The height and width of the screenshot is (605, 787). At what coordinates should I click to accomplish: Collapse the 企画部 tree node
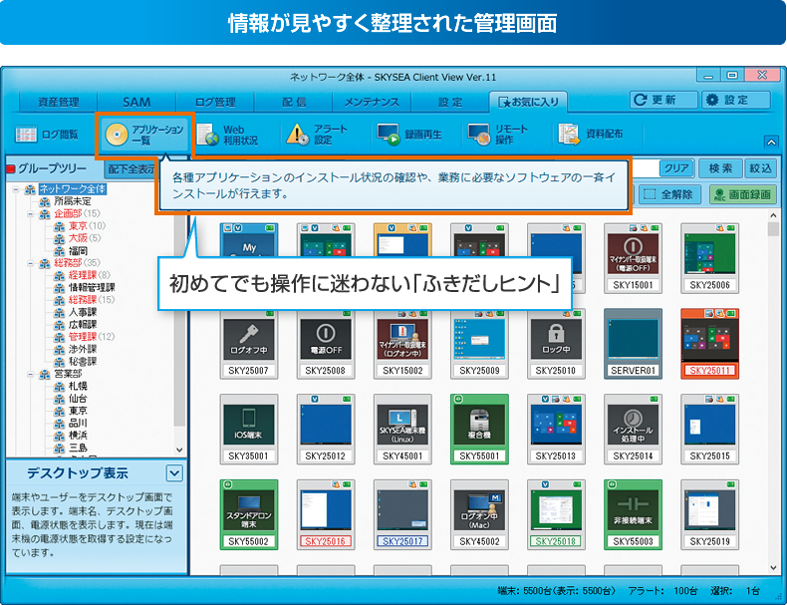click(x=31, y=214)
